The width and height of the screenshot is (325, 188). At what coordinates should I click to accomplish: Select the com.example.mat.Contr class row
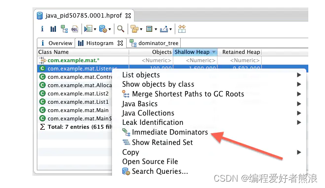(x=75, y=77)
